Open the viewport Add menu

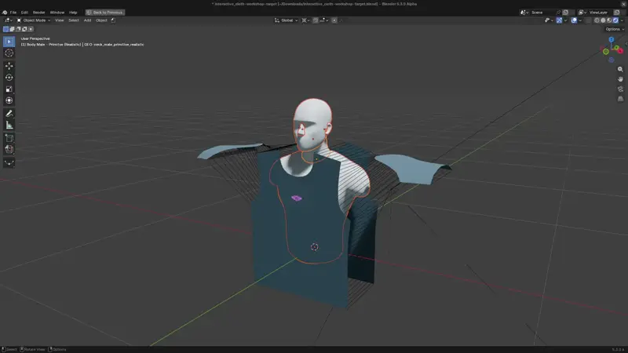pyautogui.click(x=87, y=20)
